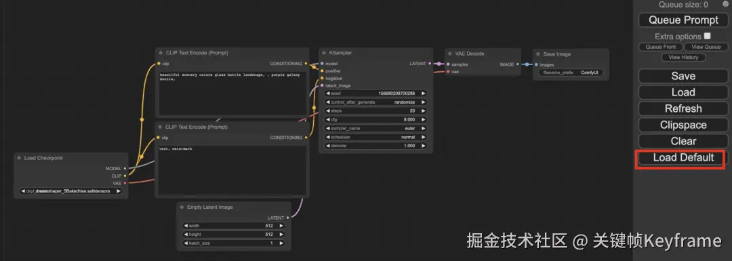Click into the 'text, watermark' negative prompt area
This screenshot has height=261, width=732.
point(232,171)
